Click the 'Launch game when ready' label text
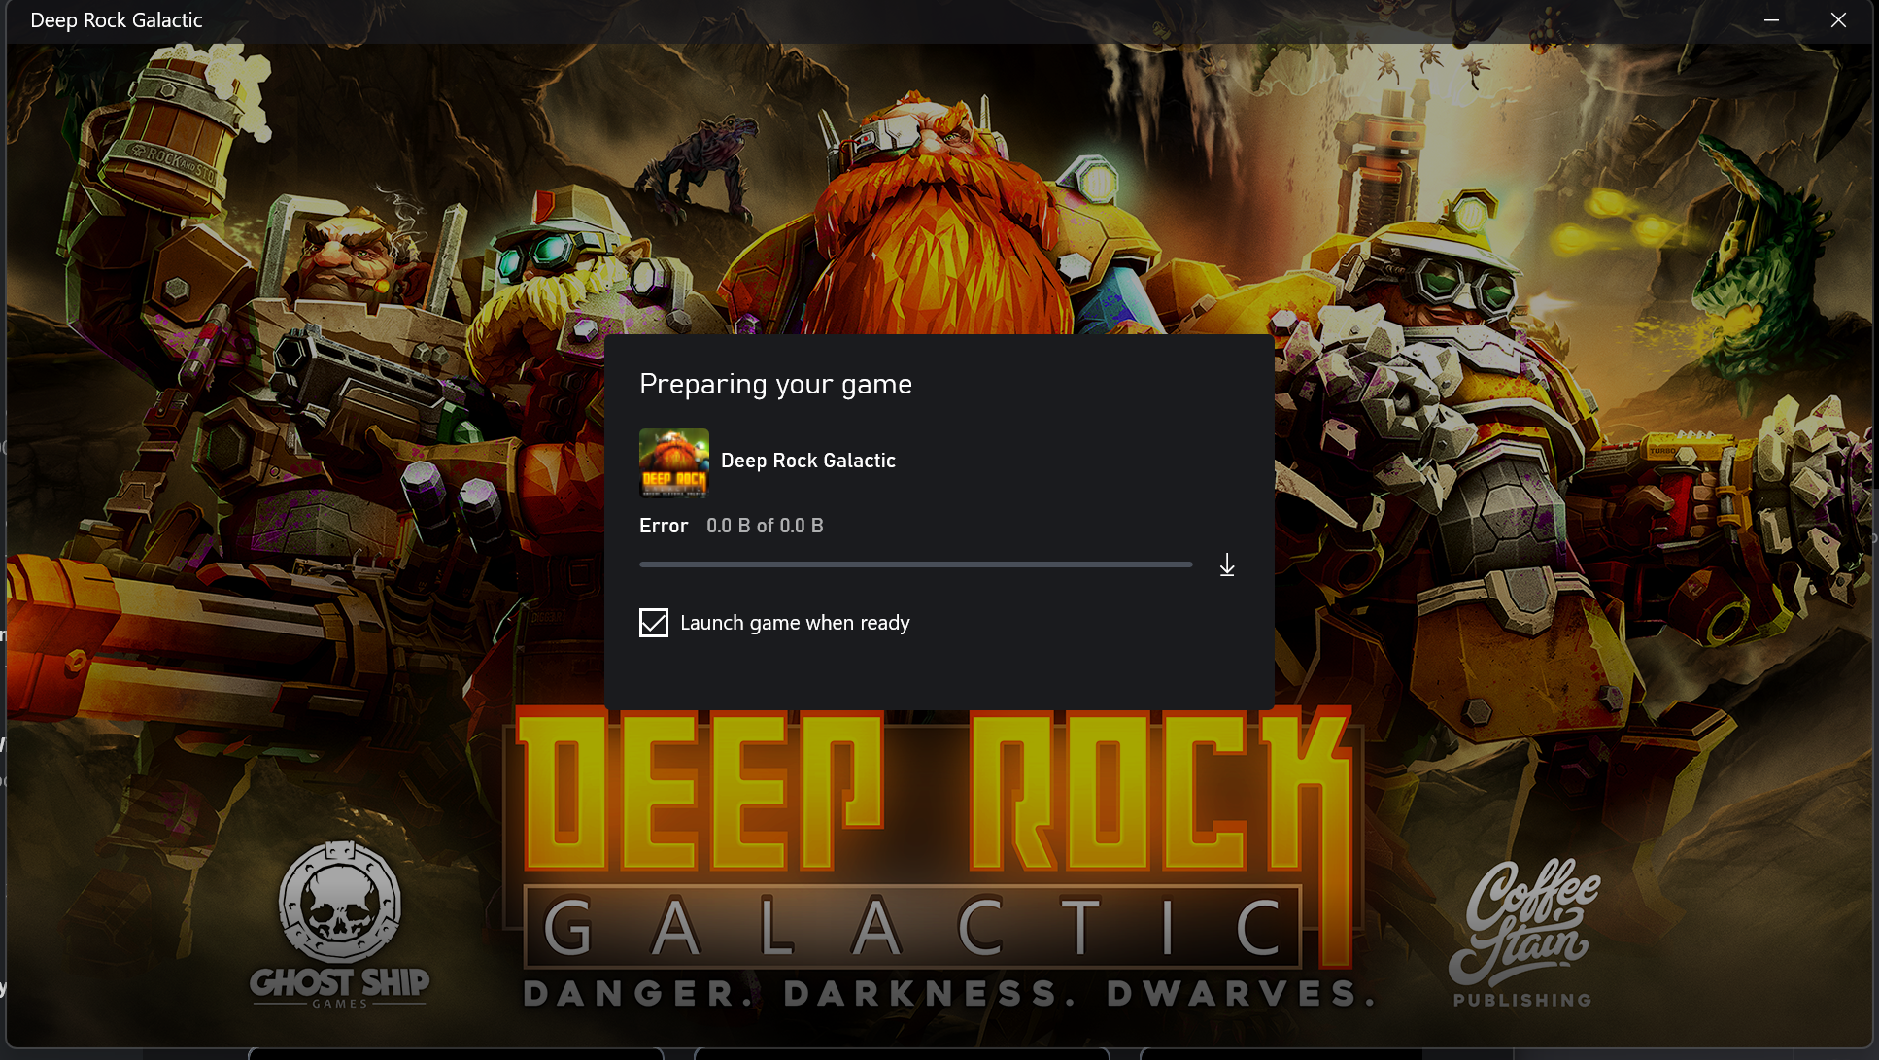This screenshot has width=1879, height=1060. pos(795,623)
